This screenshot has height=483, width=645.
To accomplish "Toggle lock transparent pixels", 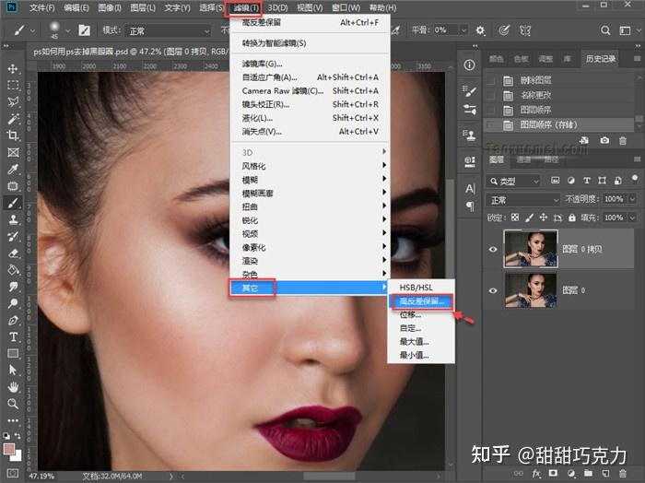I will coord(515,218).
